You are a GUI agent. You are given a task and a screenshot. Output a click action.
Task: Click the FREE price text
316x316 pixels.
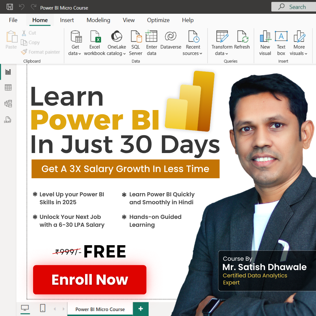click(105, 252)
